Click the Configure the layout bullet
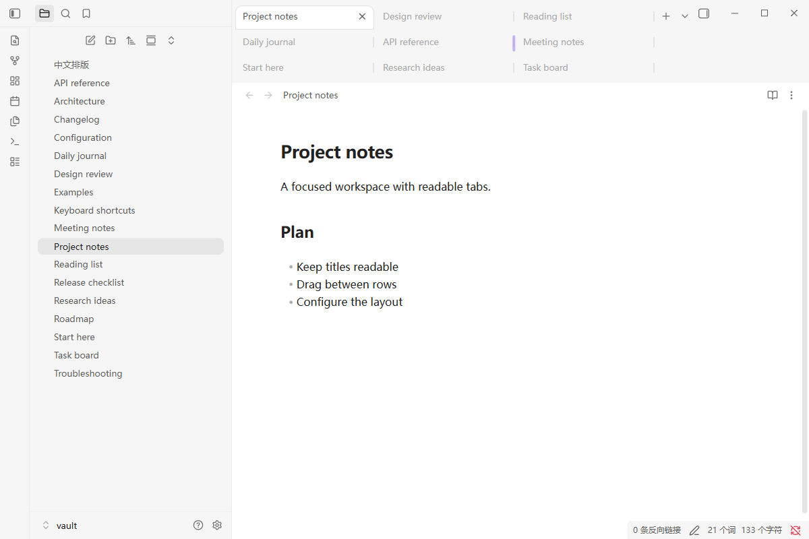Screen dimensions: 809x539 point(349,302)
